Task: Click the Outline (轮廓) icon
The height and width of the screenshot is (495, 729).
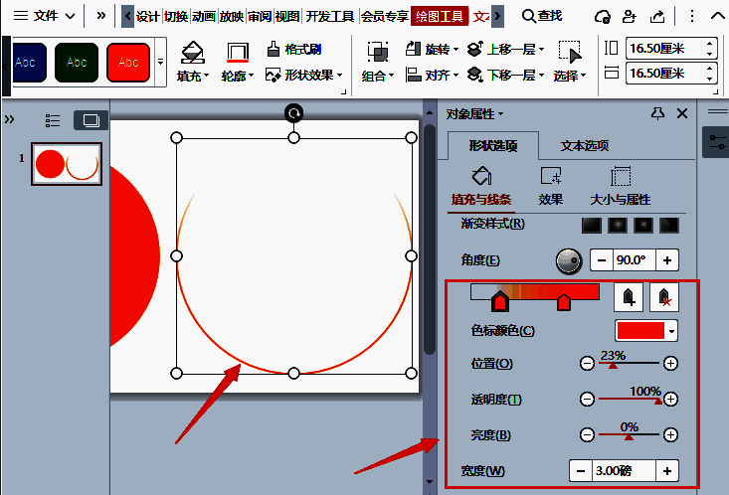Action: point(237,53)
